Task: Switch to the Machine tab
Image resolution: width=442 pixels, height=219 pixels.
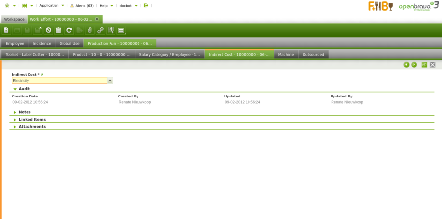Action: click(286, 55)
